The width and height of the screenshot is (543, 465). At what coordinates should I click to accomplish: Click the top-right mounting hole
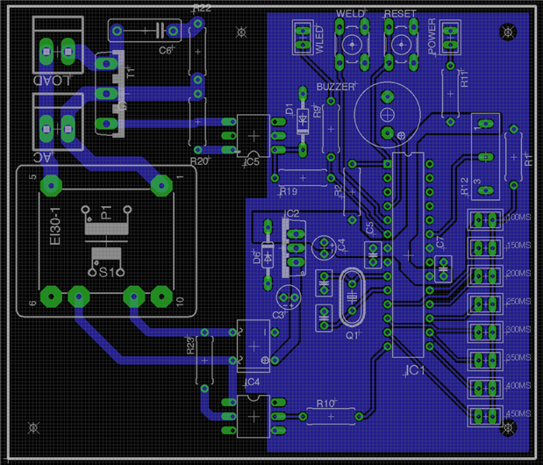click(x=508, y=32)
